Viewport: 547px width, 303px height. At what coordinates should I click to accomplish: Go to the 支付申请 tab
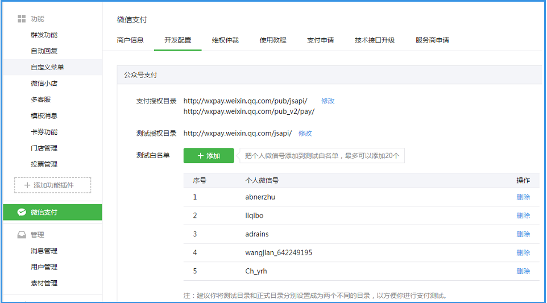320,40
